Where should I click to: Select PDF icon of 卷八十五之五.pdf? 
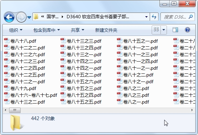[63, 102]
